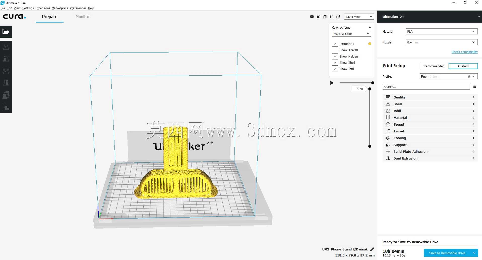
Task: Click the Quality category icon
Action: pos(388,97)
